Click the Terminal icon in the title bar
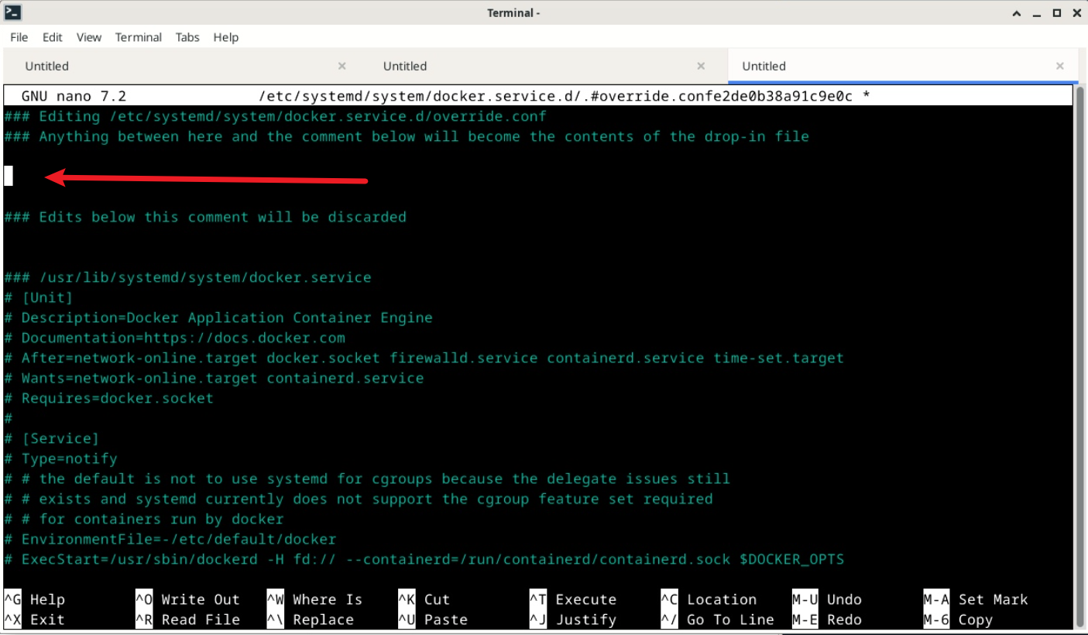1088x635 pixels. 11,12
